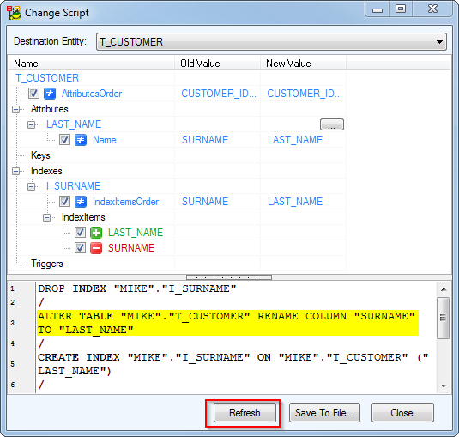459x437 pixels.
Task: Click the Change Script title bar app icon
Action: 14,13
